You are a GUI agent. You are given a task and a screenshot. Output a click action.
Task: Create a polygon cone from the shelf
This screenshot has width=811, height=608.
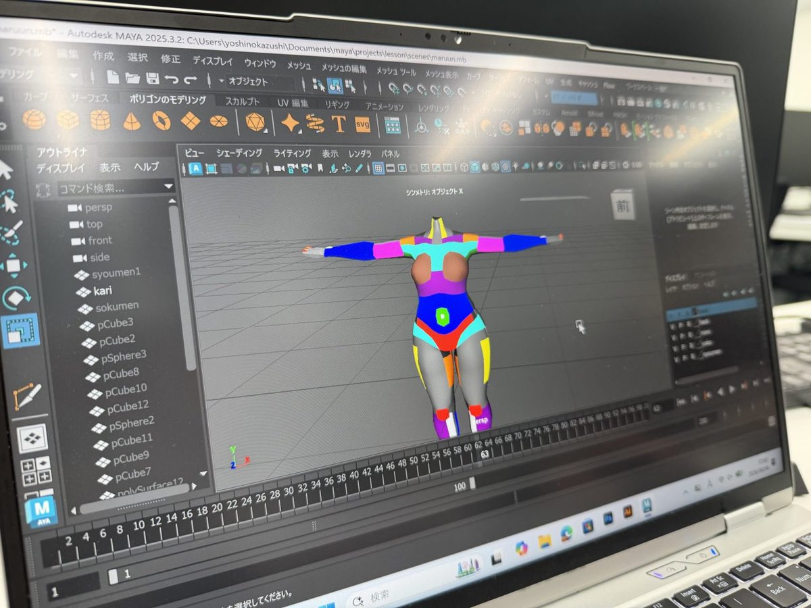point(132,120)
